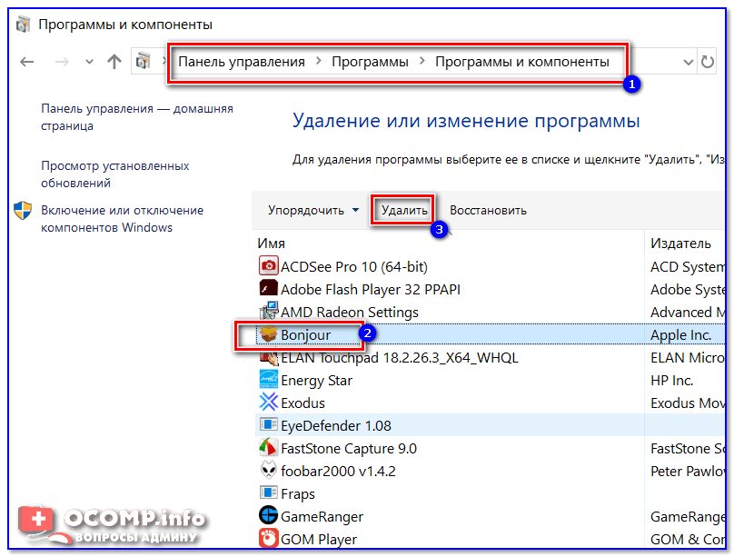This screenshot has width=734, height=557.
Task: Expand chevron after Программы breadcrumb
Action: tap(422, 61)
